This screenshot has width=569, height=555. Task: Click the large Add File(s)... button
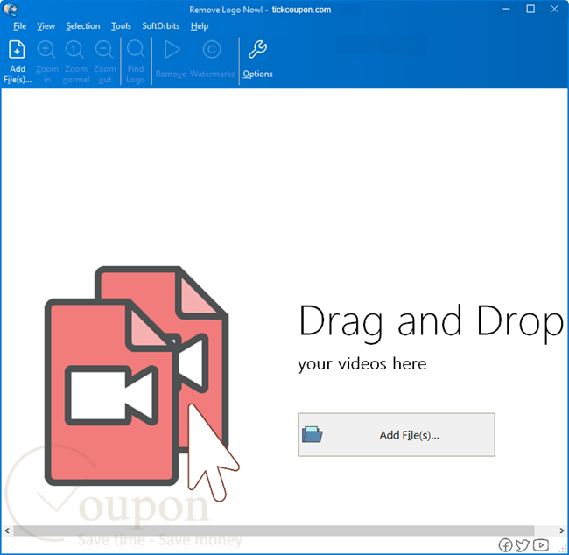(x=397, y=434)
